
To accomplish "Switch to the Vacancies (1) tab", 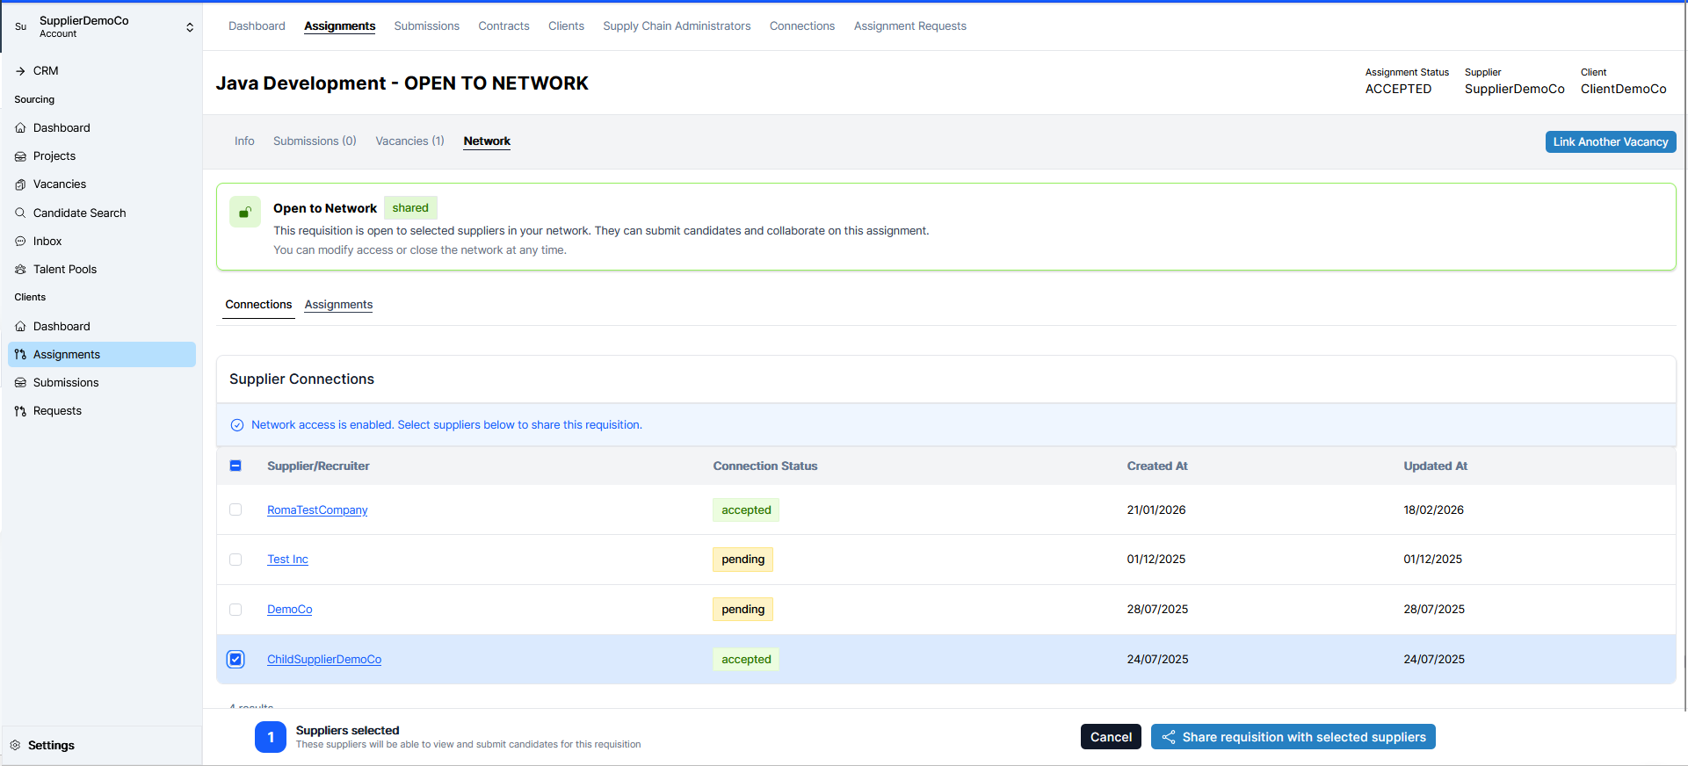I will point(409,141).
